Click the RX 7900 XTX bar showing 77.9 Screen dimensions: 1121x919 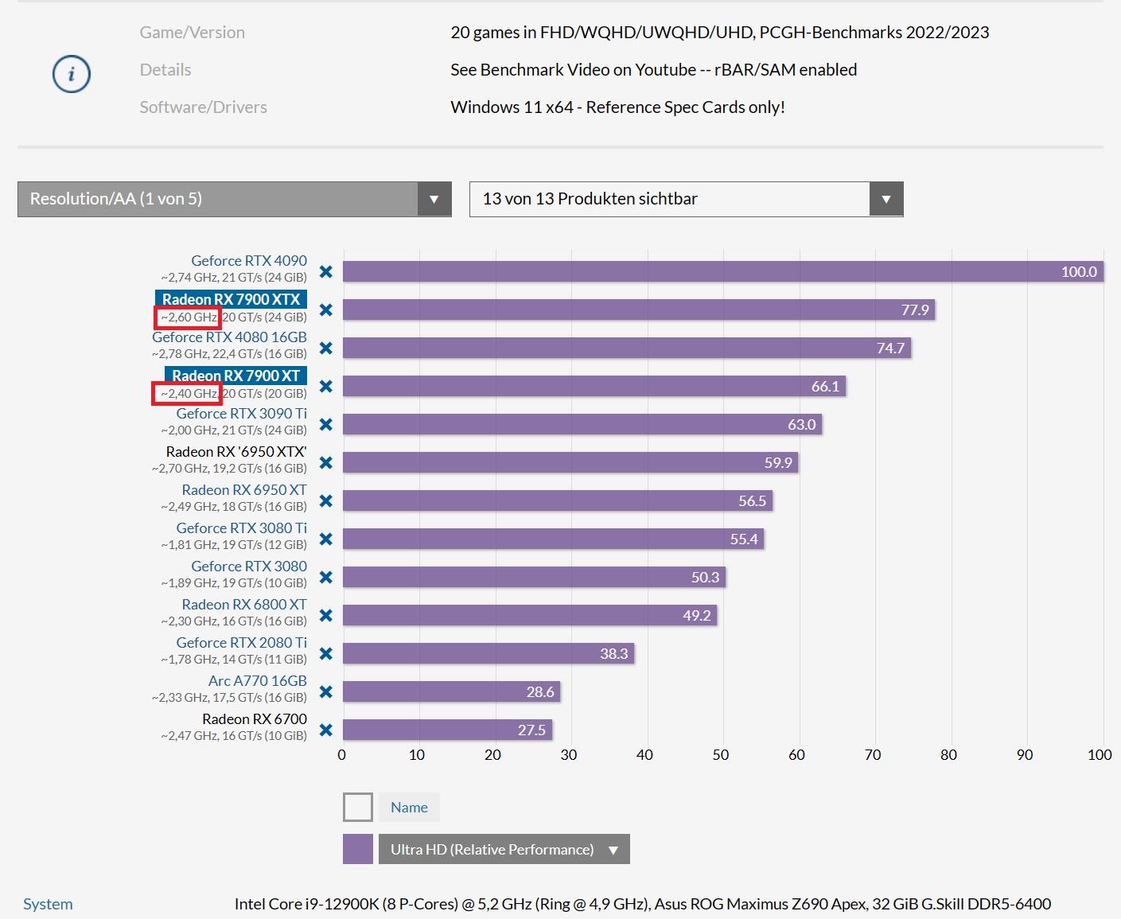(639, 310)
